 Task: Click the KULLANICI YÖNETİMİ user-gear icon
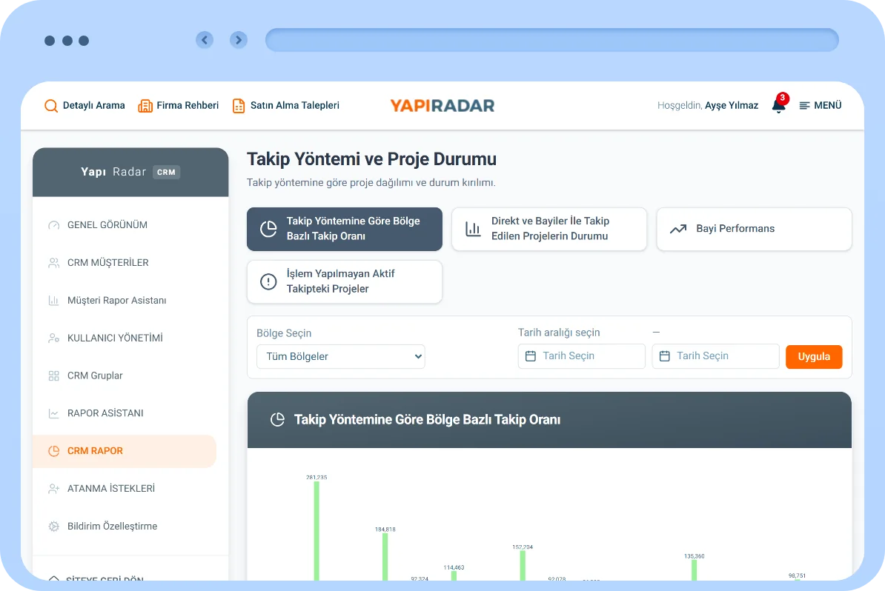click(53, 338)
